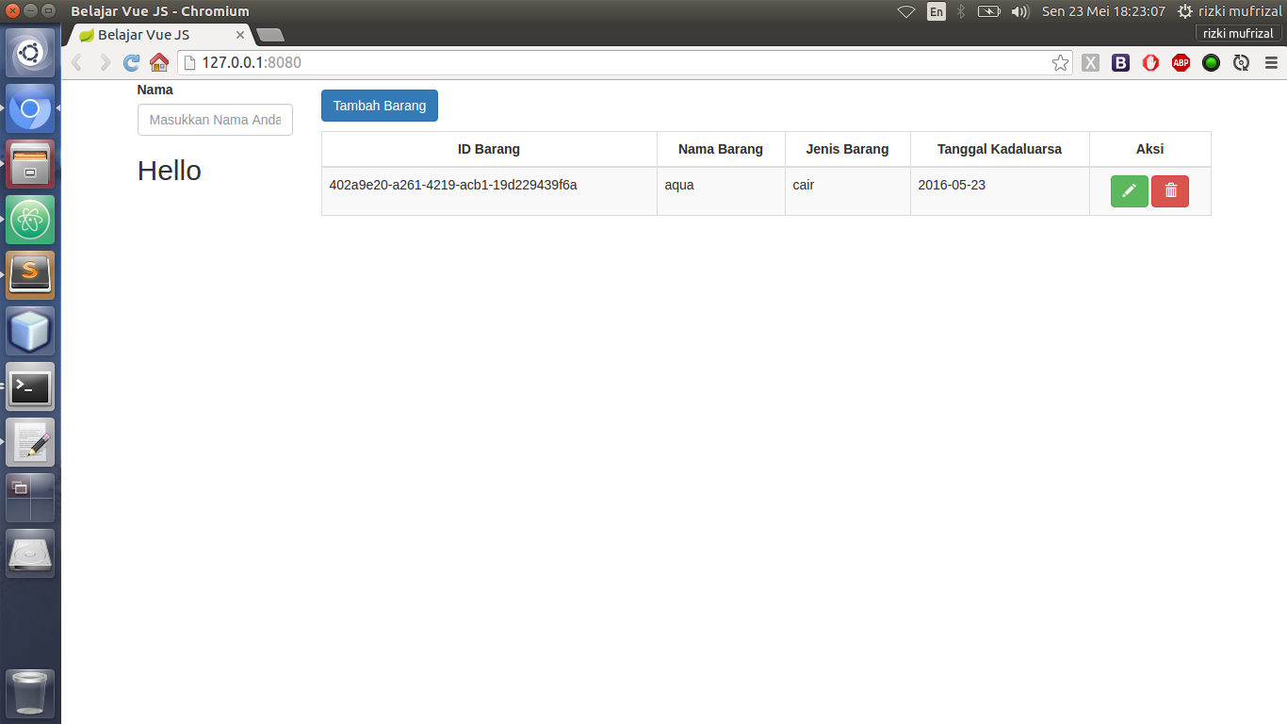Click the hand-shaped blocker extension icon
This screenshot has height=724, width=1287.
pos(1150,62)
